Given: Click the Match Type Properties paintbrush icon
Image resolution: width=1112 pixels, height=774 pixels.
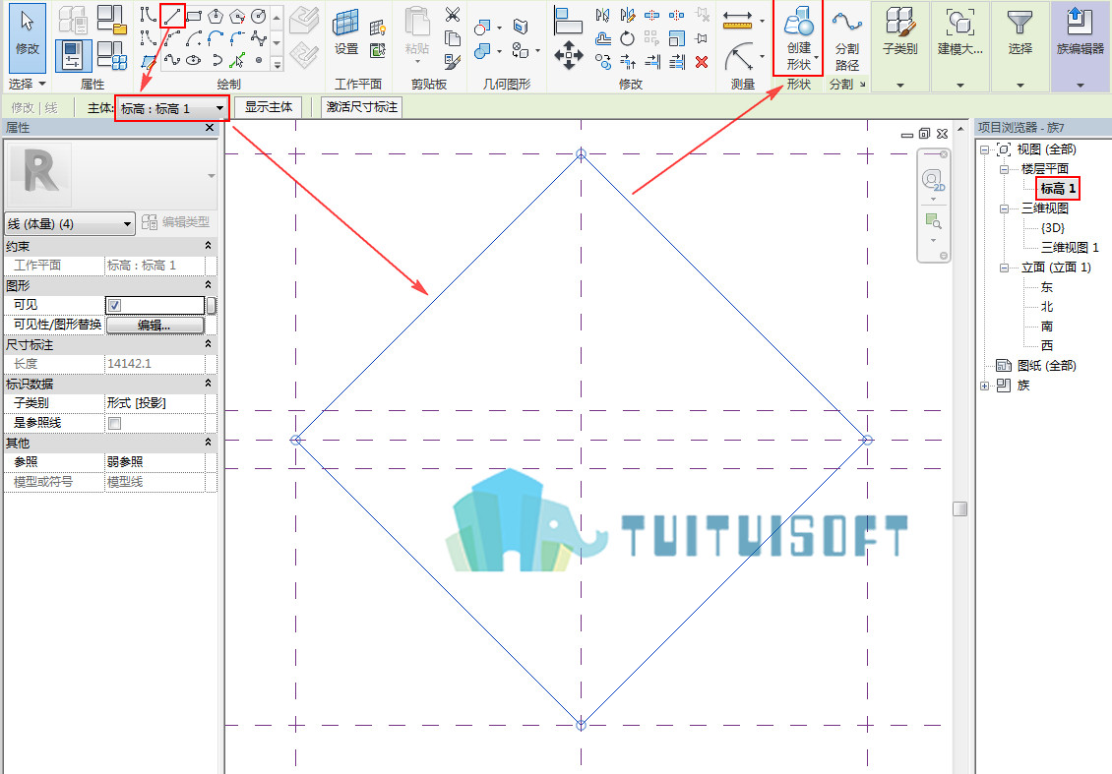Looking at the screenshot, I should [453, 62].
